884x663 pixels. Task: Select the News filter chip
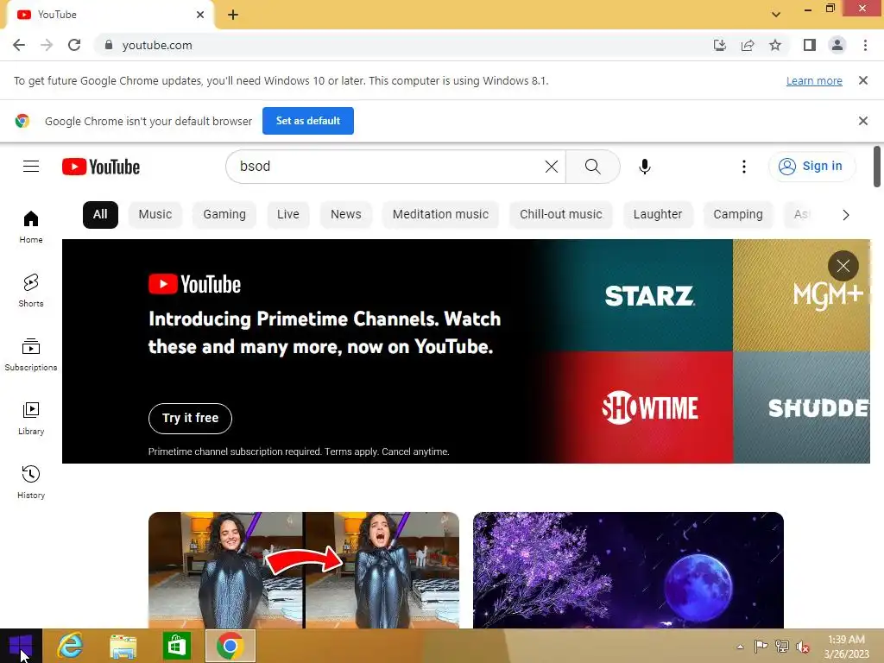[345, 214]
